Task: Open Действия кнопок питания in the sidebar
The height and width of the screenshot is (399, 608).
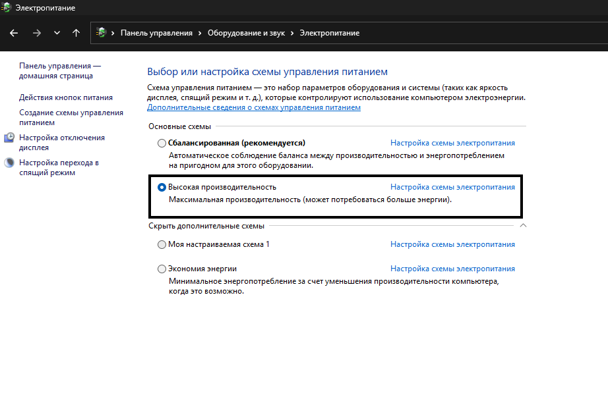Action: click(x=66, y=97)
